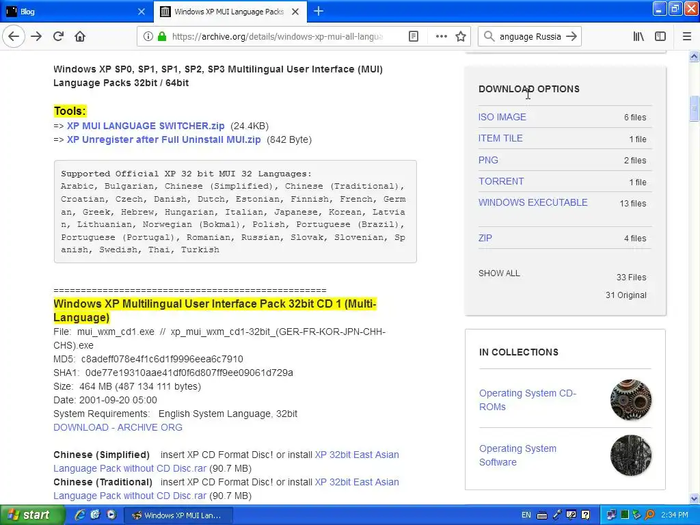Click the language bar keyboard icon
This screenshot has width=700, height=525.
click(542, 515)
